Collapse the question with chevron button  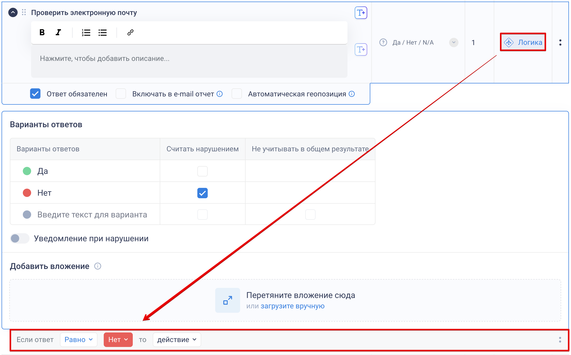13,12
